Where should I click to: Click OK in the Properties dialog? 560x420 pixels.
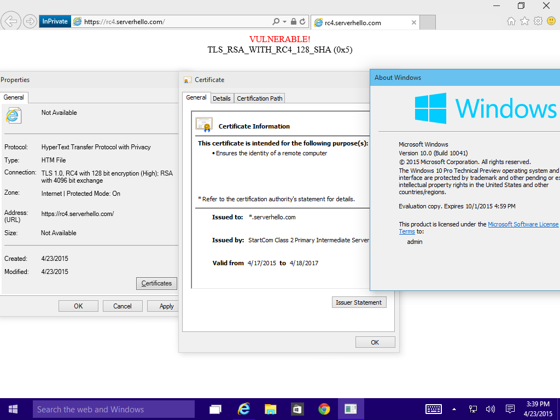pyautogui.click(x=78, y=306)
